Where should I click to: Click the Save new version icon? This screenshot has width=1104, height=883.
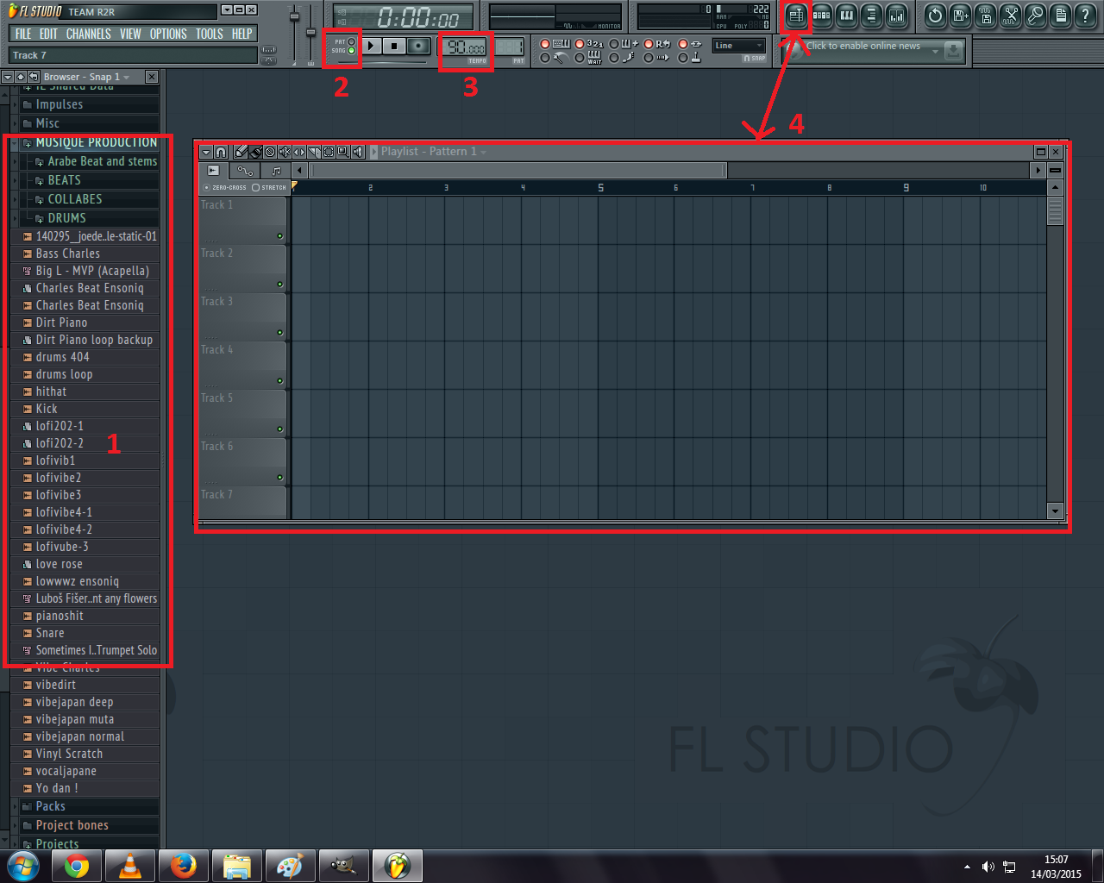(960, 15)
